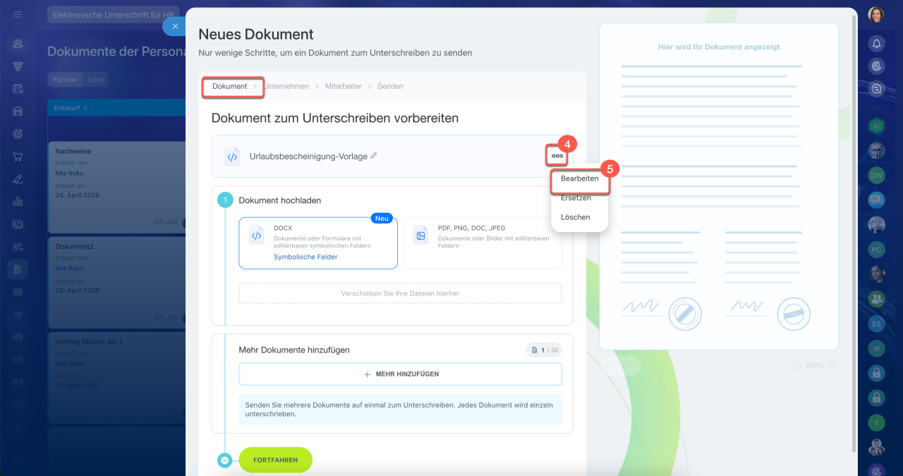Image resolution: width=903 pixels, height=476 pixels.
Task: Close the slider panel with X
Action: [x=175, y=26]
